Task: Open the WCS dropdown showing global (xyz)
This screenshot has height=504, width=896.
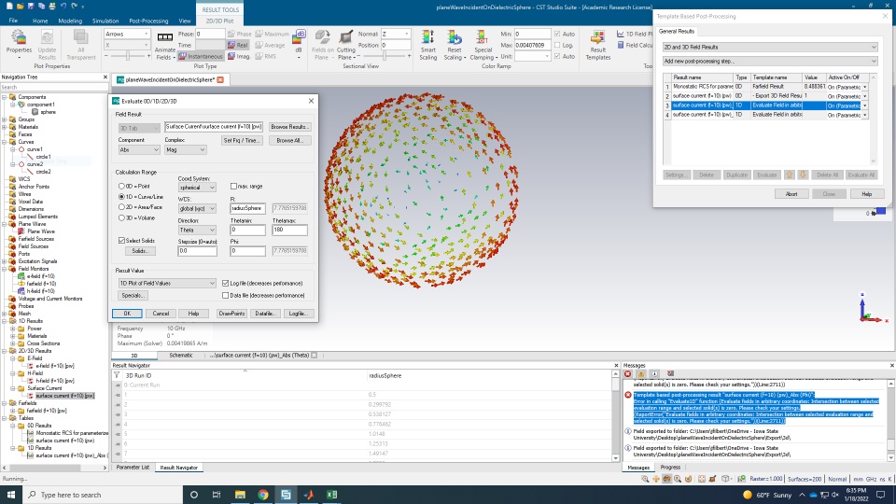Action: pos(197,208)
